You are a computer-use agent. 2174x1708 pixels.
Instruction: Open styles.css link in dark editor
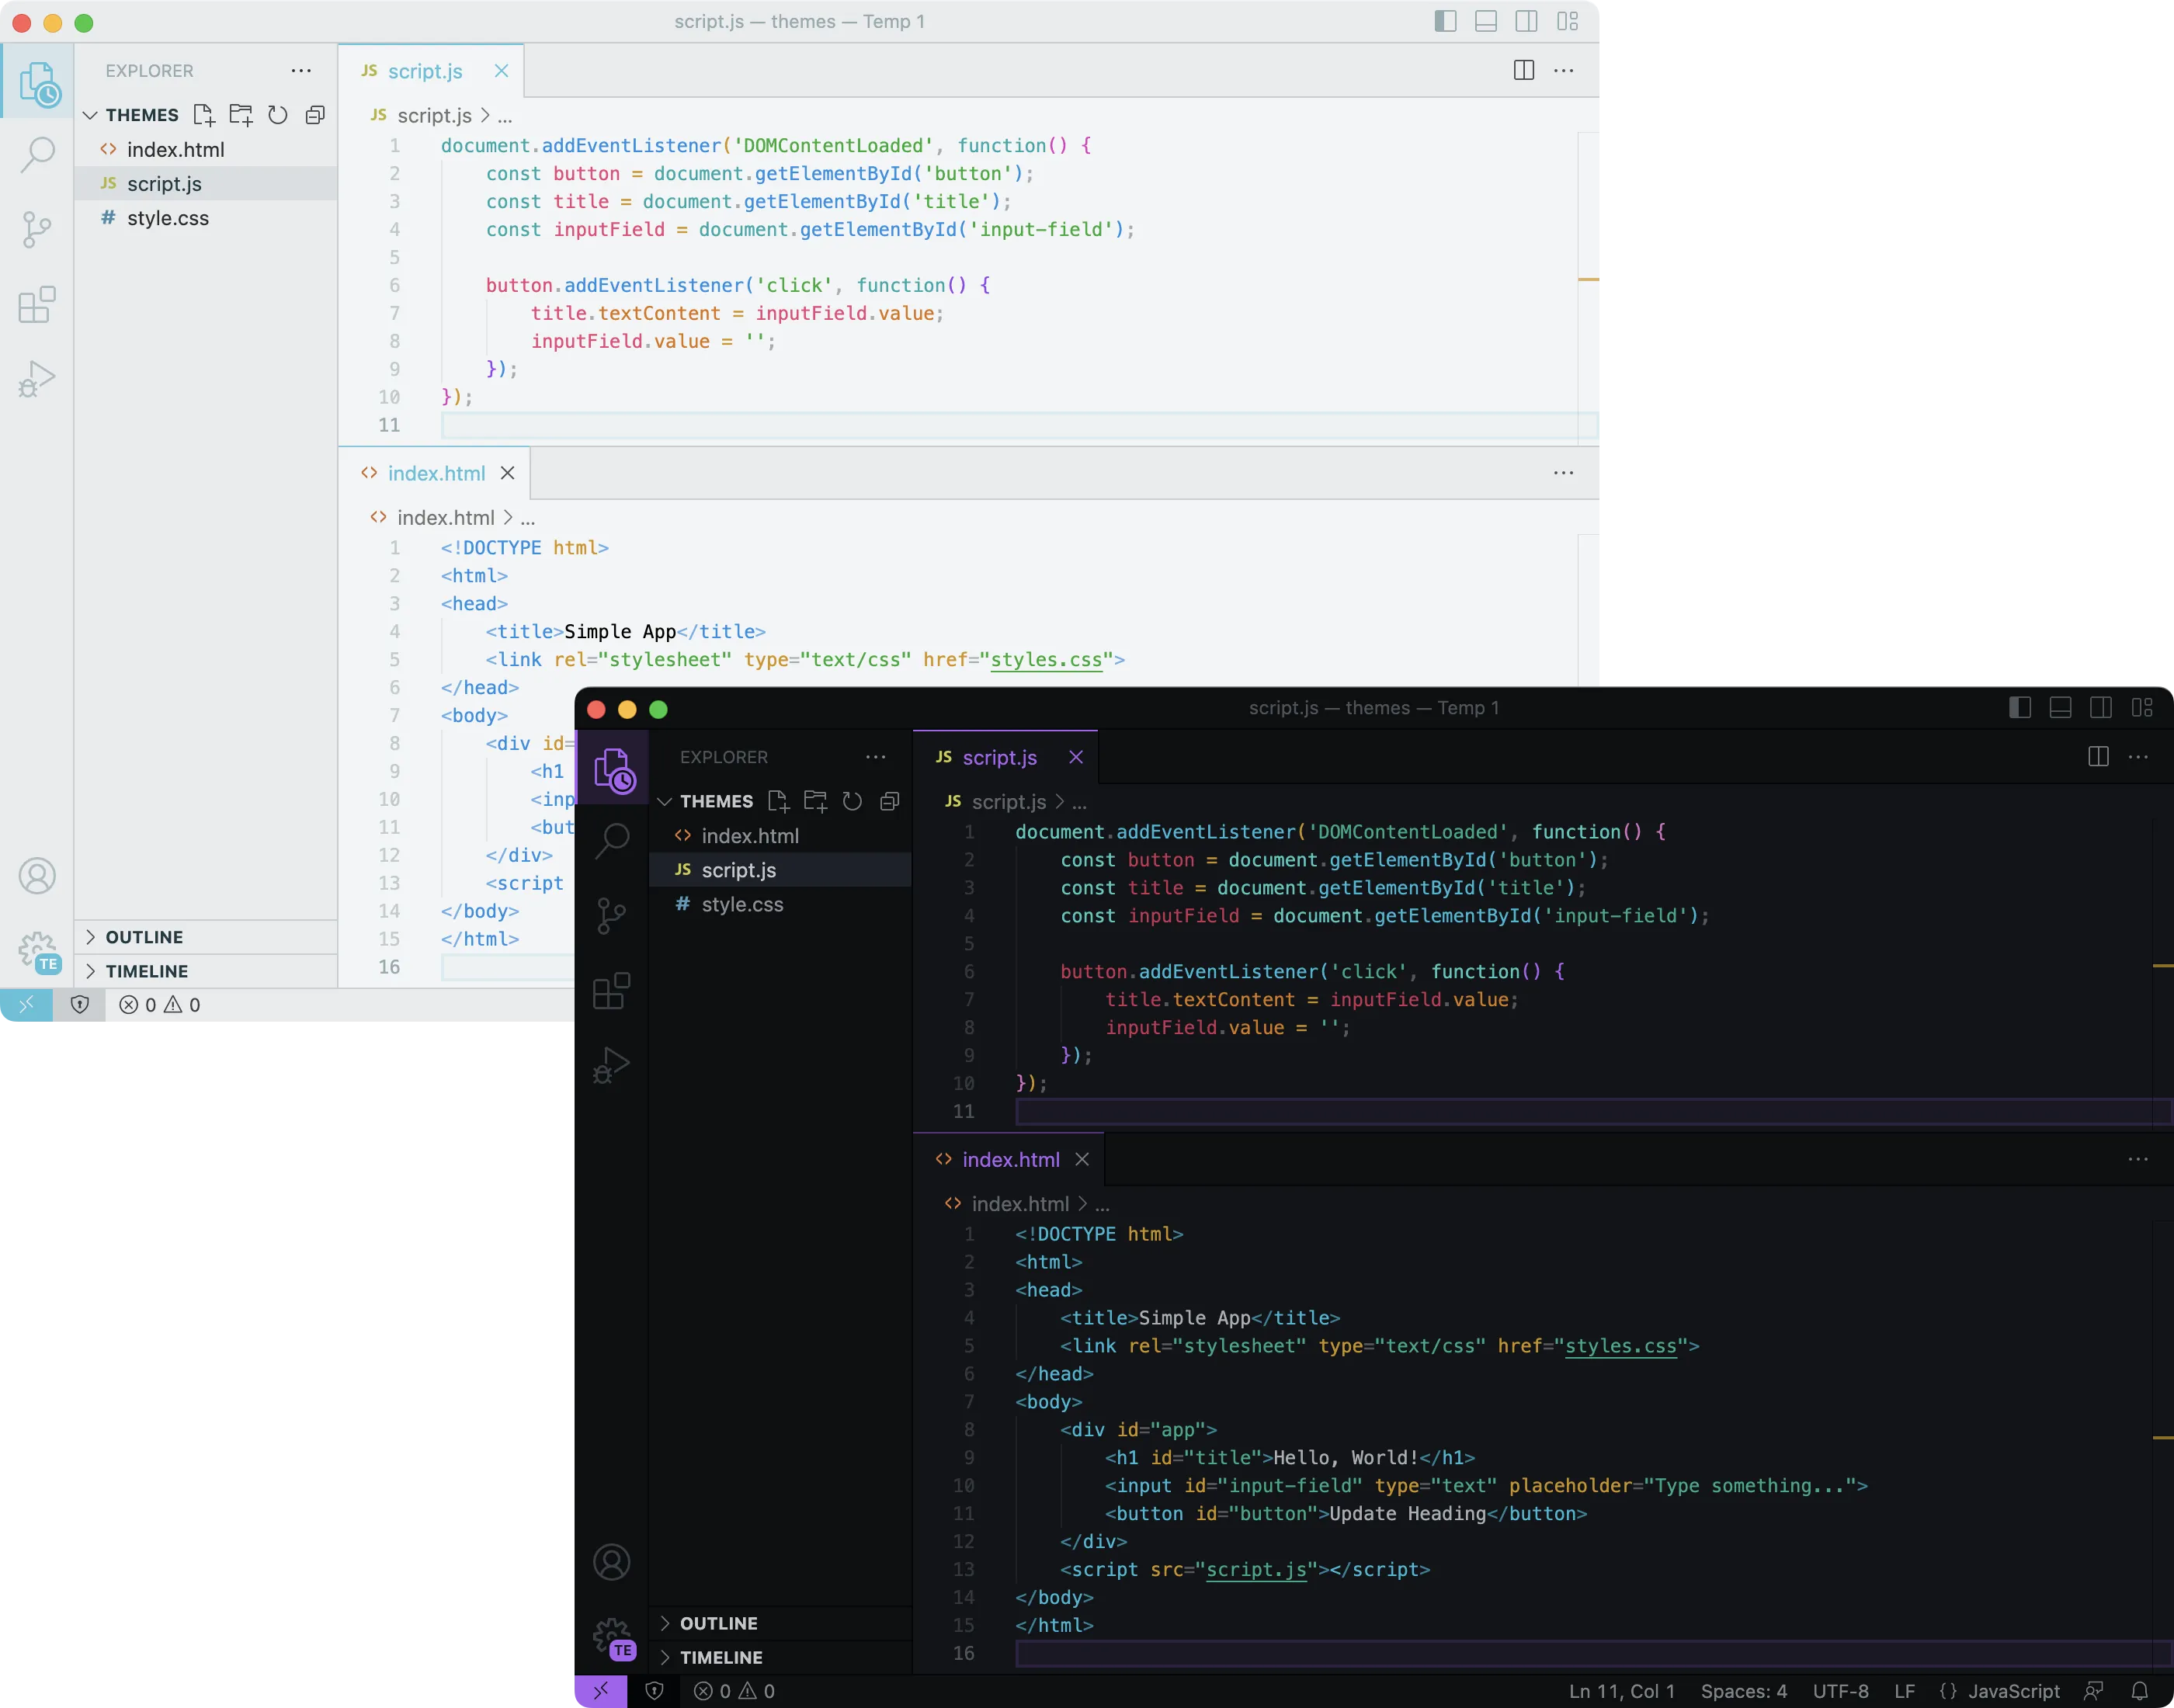(x=1620, y=1346)
